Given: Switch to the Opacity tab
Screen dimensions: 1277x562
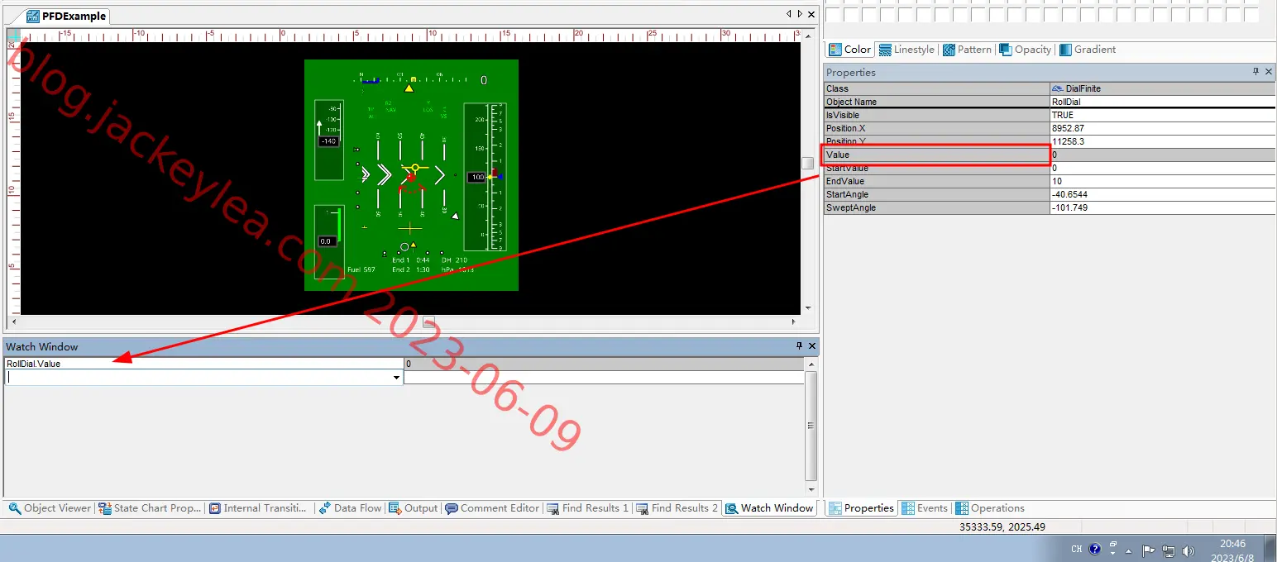Looking at the screenshot, I should point(1026,50).
